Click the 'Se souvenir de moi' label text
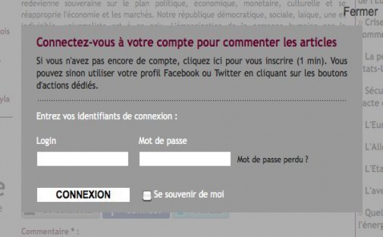Screen dimensions: 383x237 [189, 194]
